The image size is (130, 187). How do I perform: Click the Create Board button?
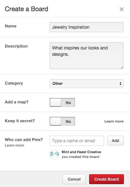point(106,179)
